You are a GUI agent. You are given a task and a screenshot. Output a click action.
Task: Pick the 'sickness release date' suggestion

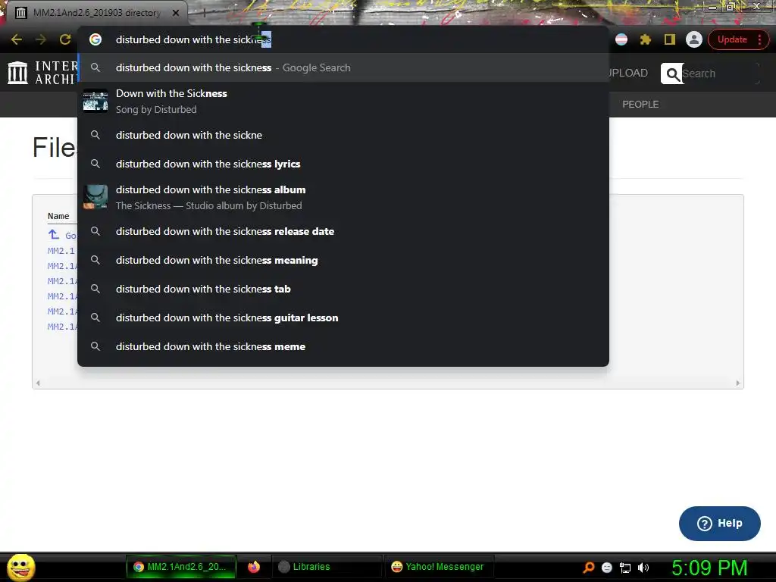(343, 231)
